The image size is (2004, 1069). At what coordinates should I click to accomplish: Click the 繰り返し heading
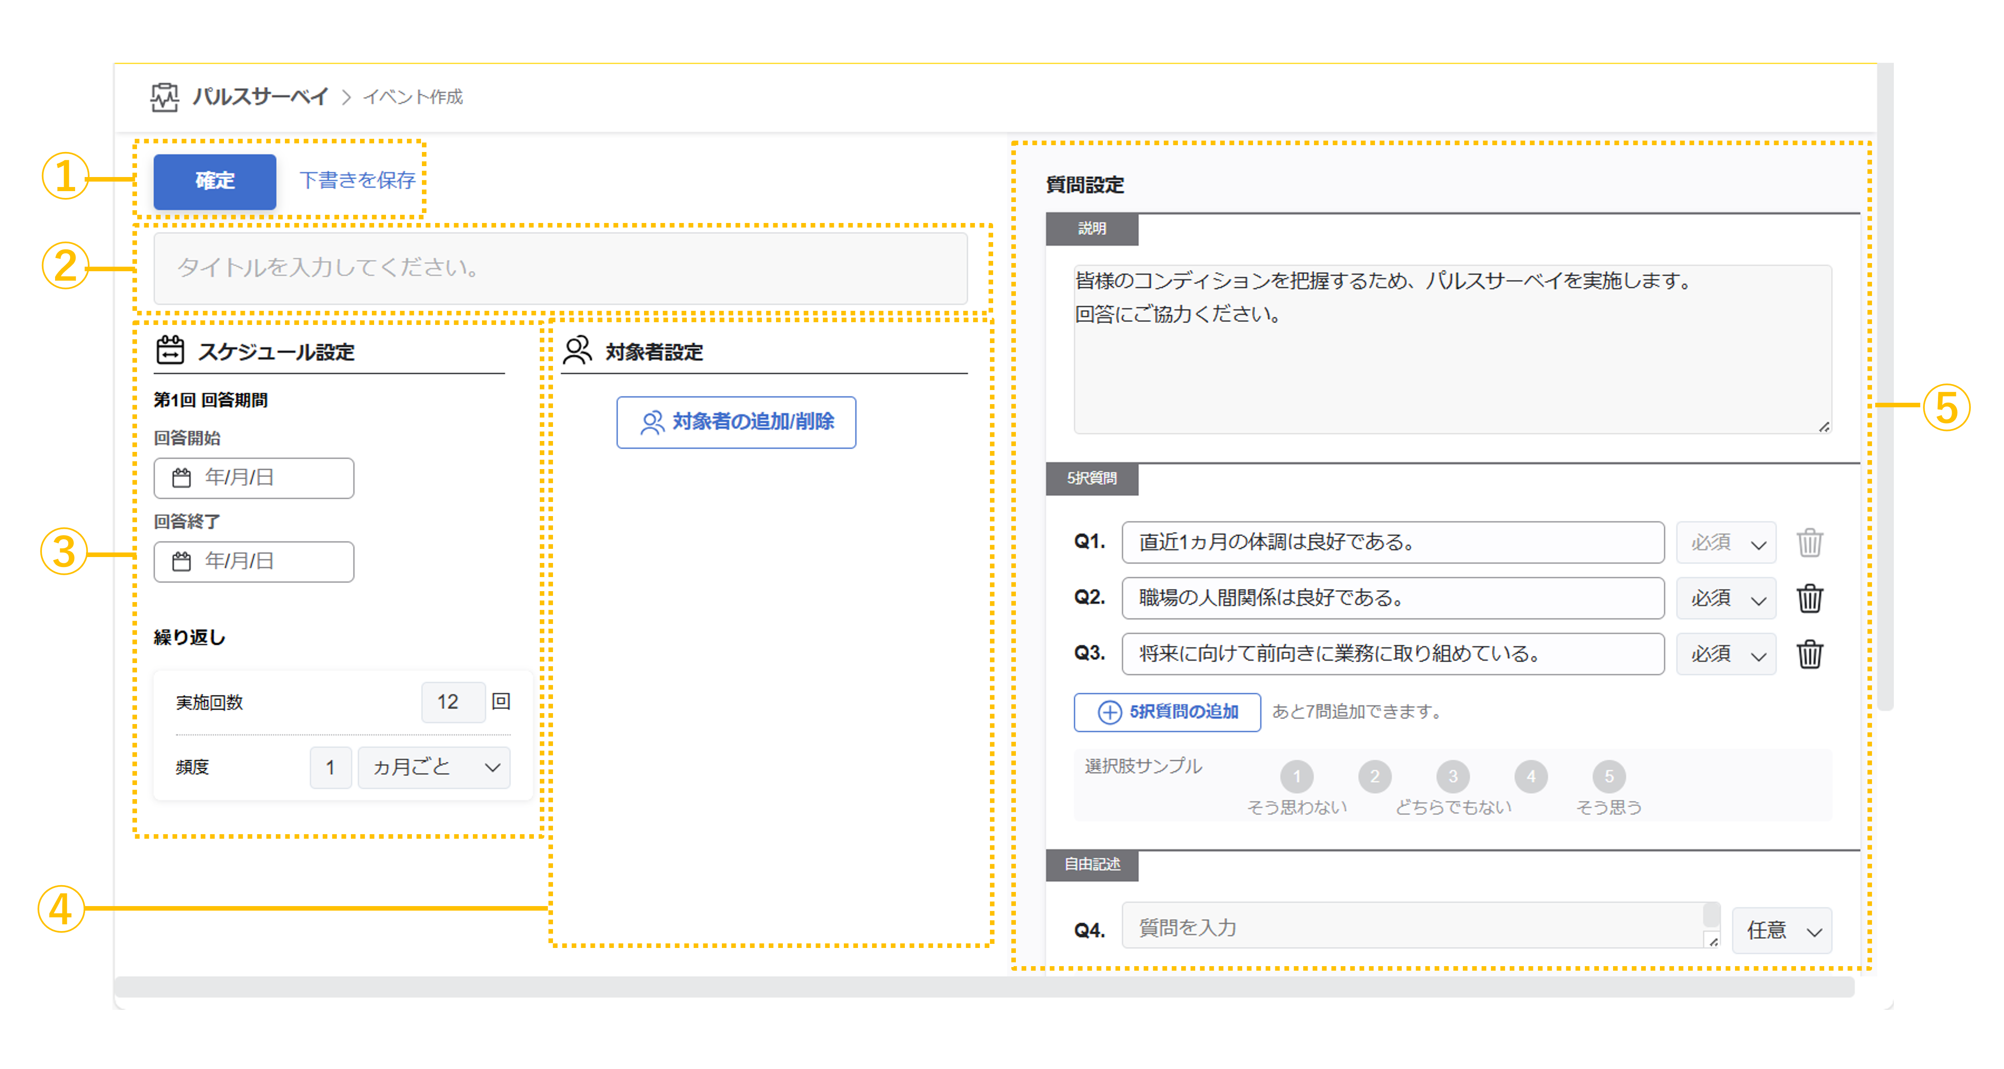point(189,638)
